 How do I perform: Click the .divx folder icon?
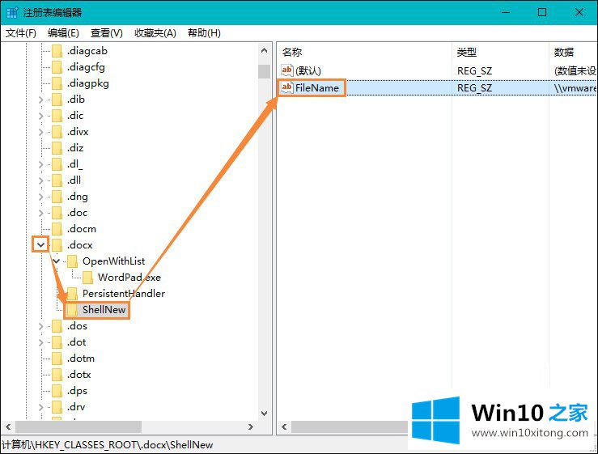(57, 132)
